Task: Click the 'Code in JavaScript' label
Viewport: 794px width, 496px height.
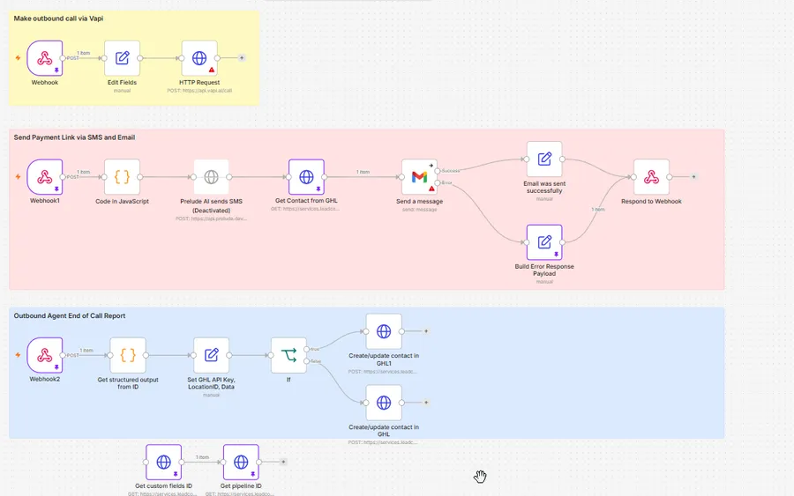Action: [122, 201]
